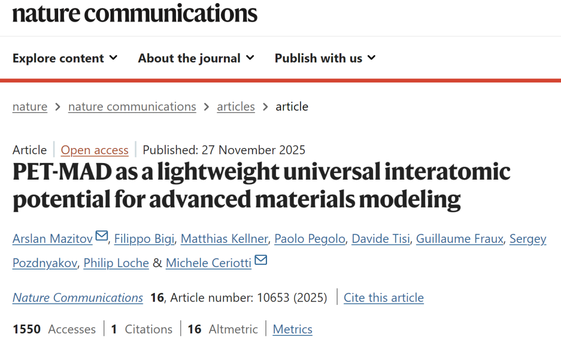
Task: Click the nature communications logo
Action: click(135, 13)
